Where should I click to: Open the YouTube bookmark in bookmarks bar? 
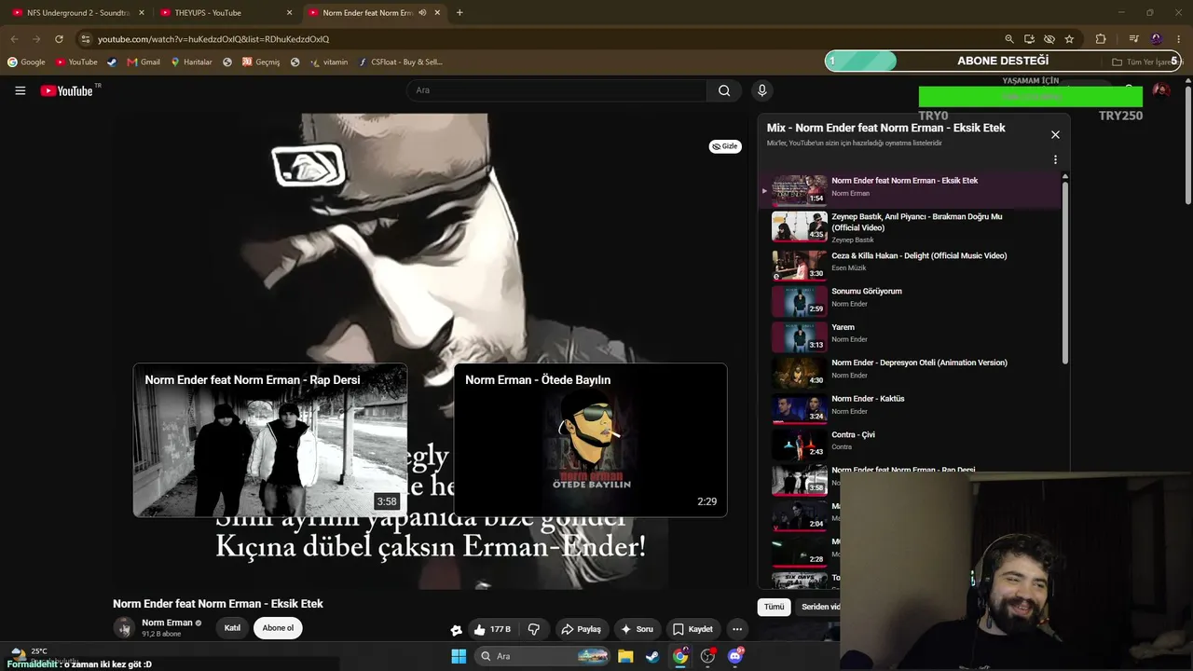(x=76, y=62)
